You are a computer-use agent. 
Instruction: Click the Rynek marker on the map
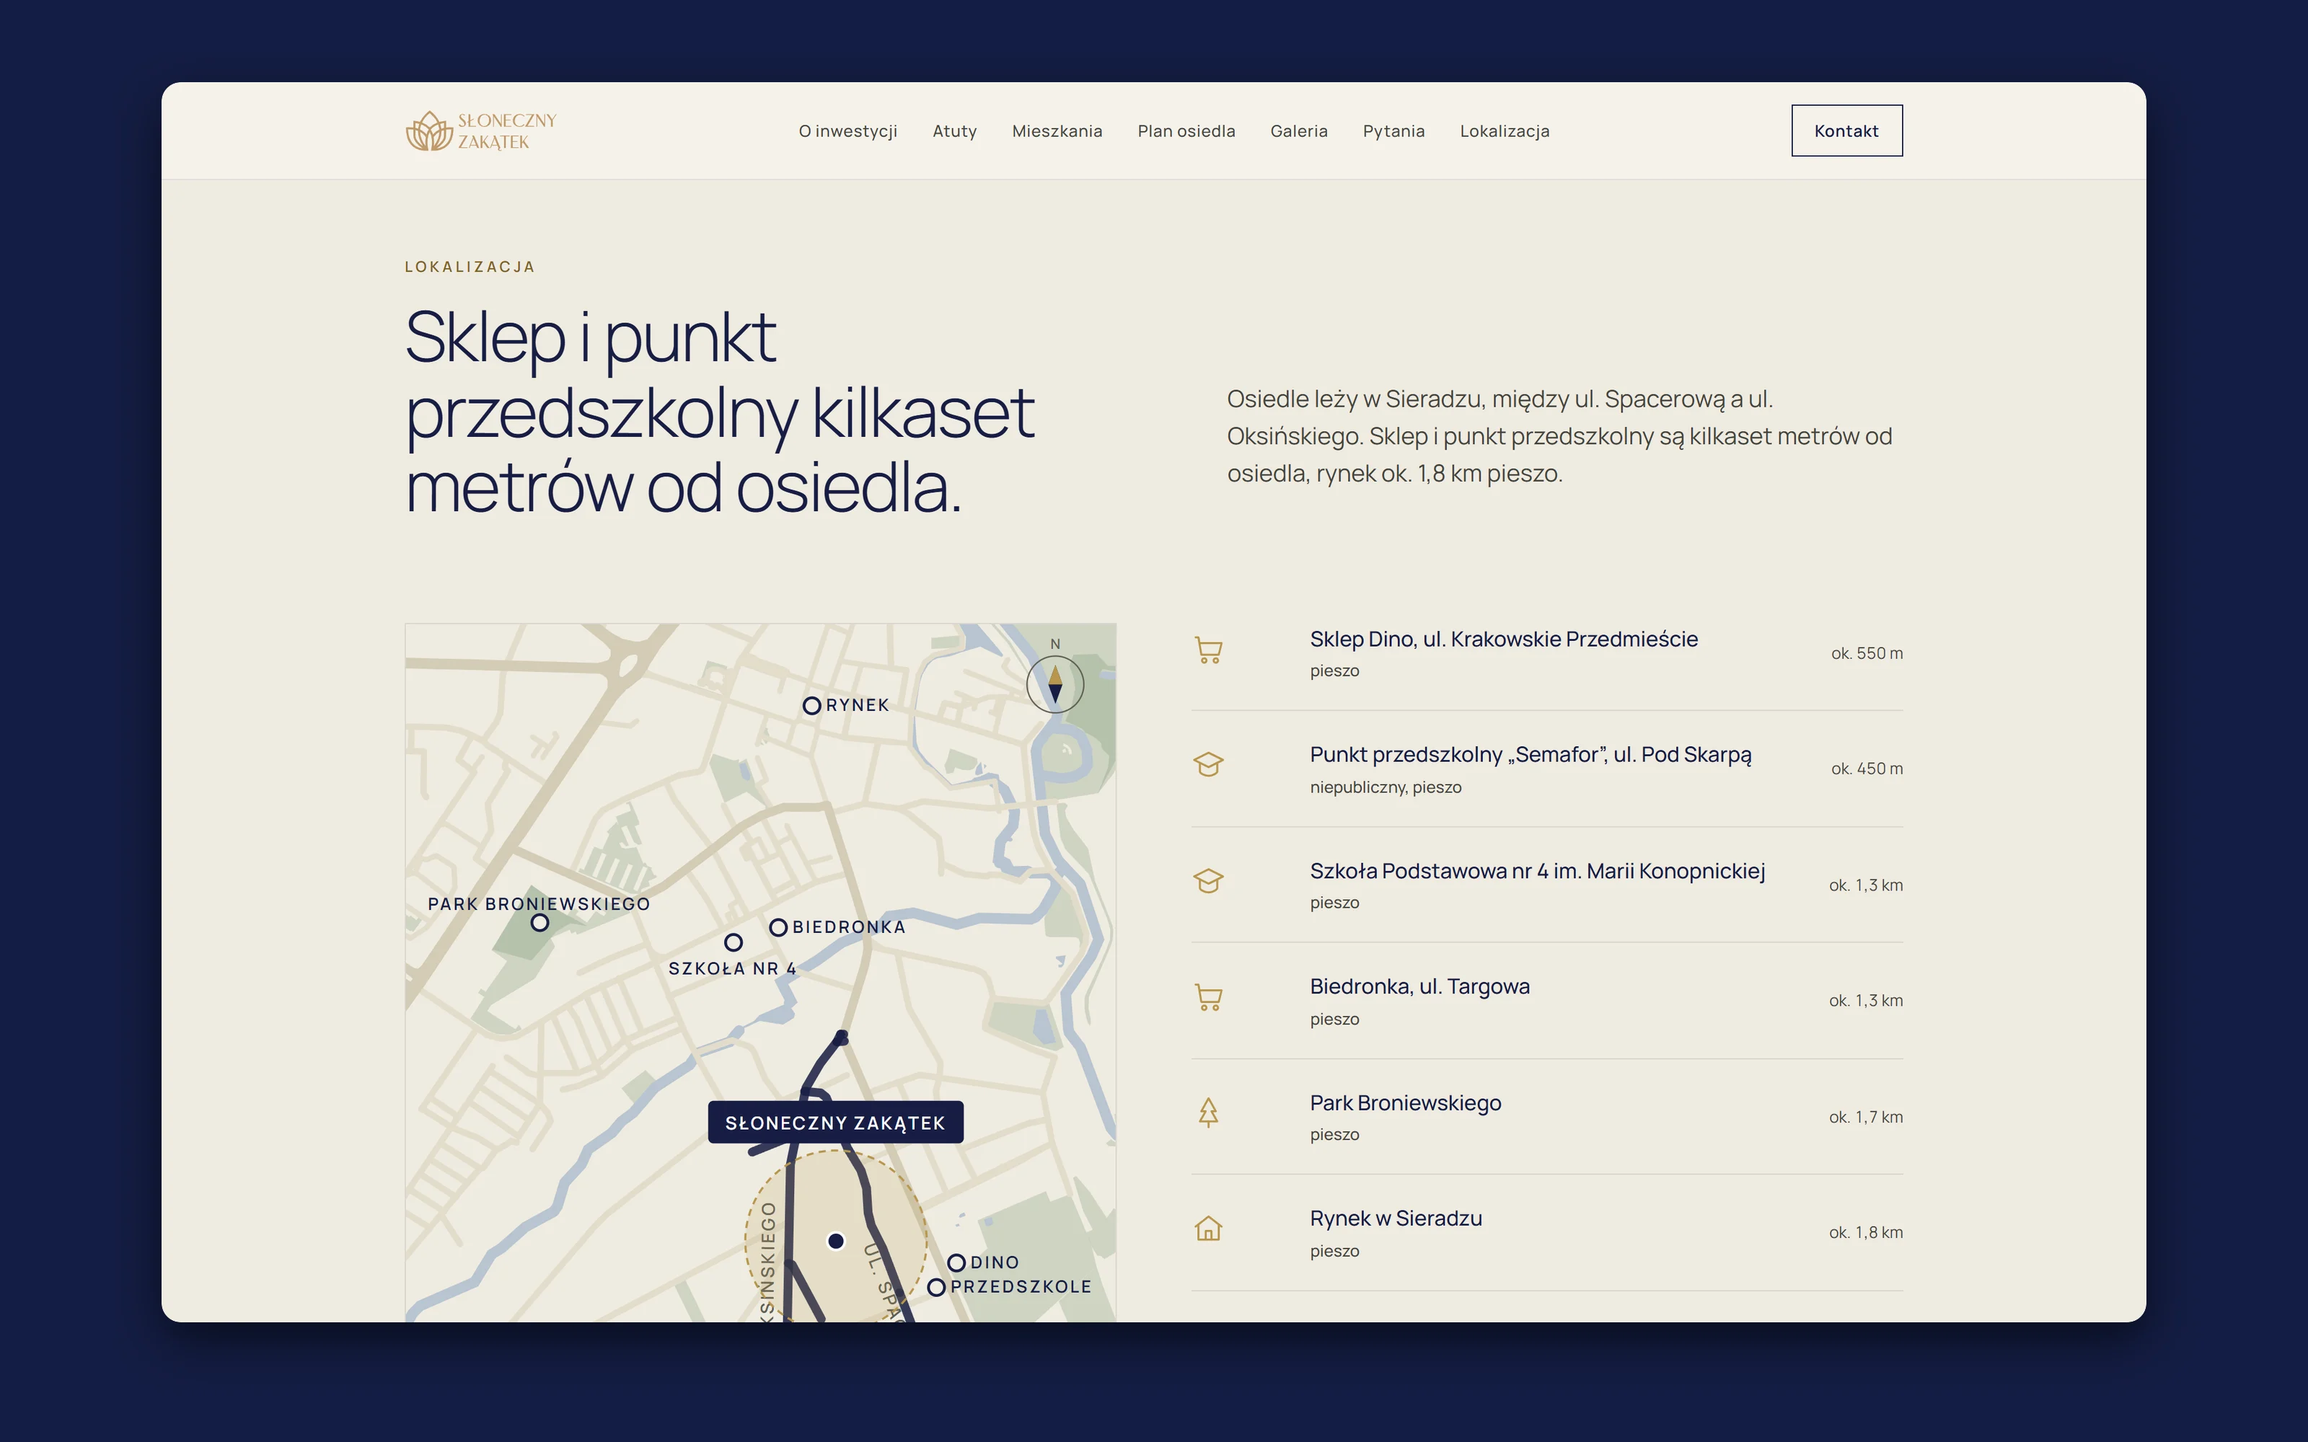[811, 706]
